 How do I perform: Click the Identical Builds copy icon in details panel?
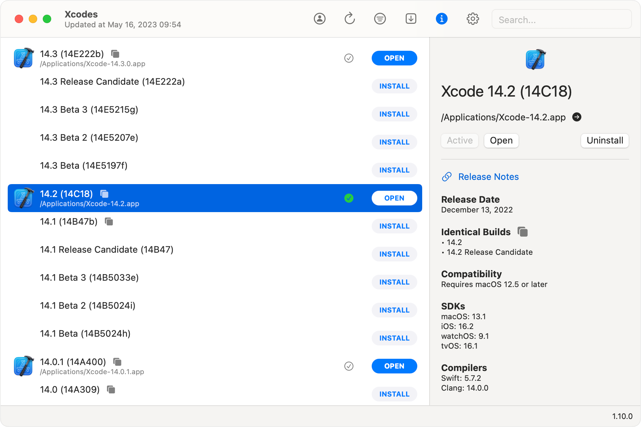(522, 232)
